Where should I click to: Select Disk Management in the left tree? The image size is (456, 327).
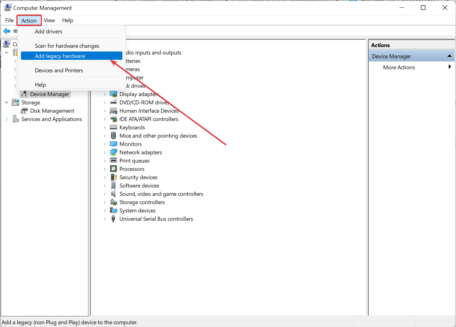tap(52, 111)
